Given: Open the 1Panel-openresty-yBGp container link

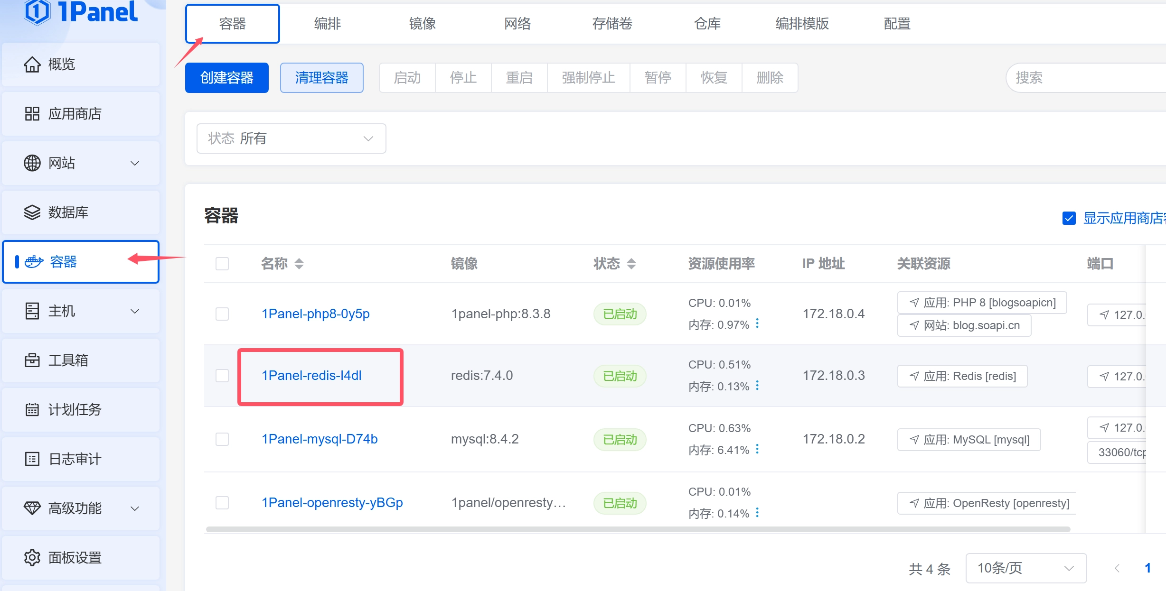Looking at the screenshot, I should pos(332,503).
